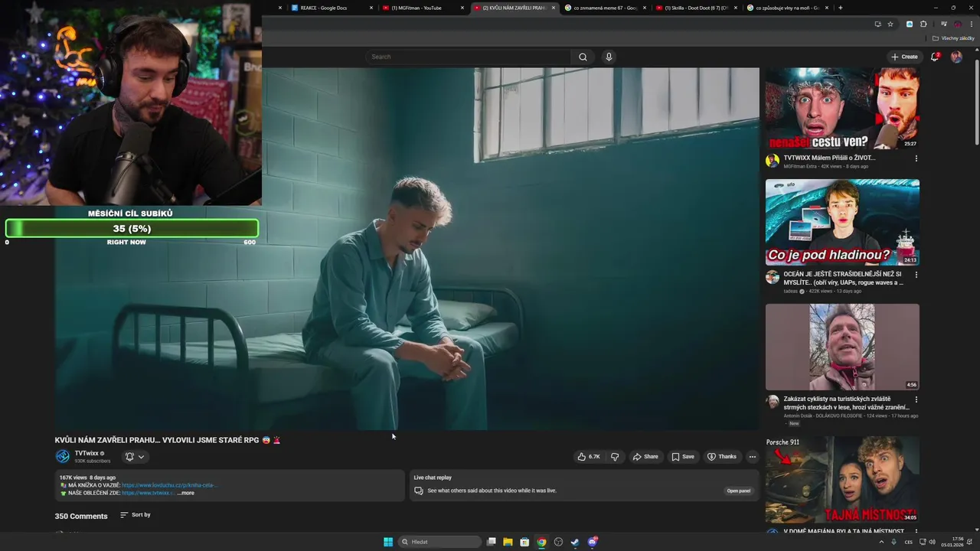This screenshot has height=551, width=980.
Task: Open Discord from taskbar
Action: tap(592, 542)
